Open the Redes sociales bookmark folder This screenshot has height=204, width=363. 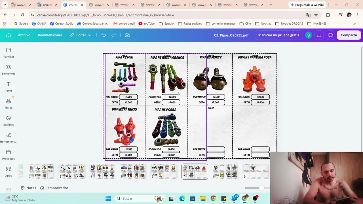(190, 24)
